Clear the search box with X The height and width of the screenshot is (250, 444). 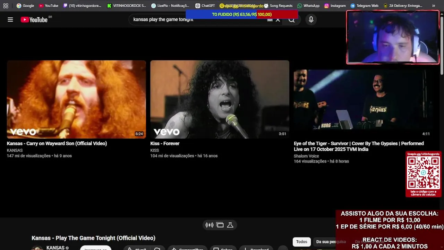278,20
